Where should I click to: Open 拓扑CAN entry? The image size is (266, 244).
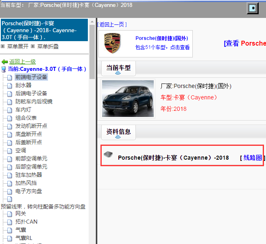[x=26, y=222]
